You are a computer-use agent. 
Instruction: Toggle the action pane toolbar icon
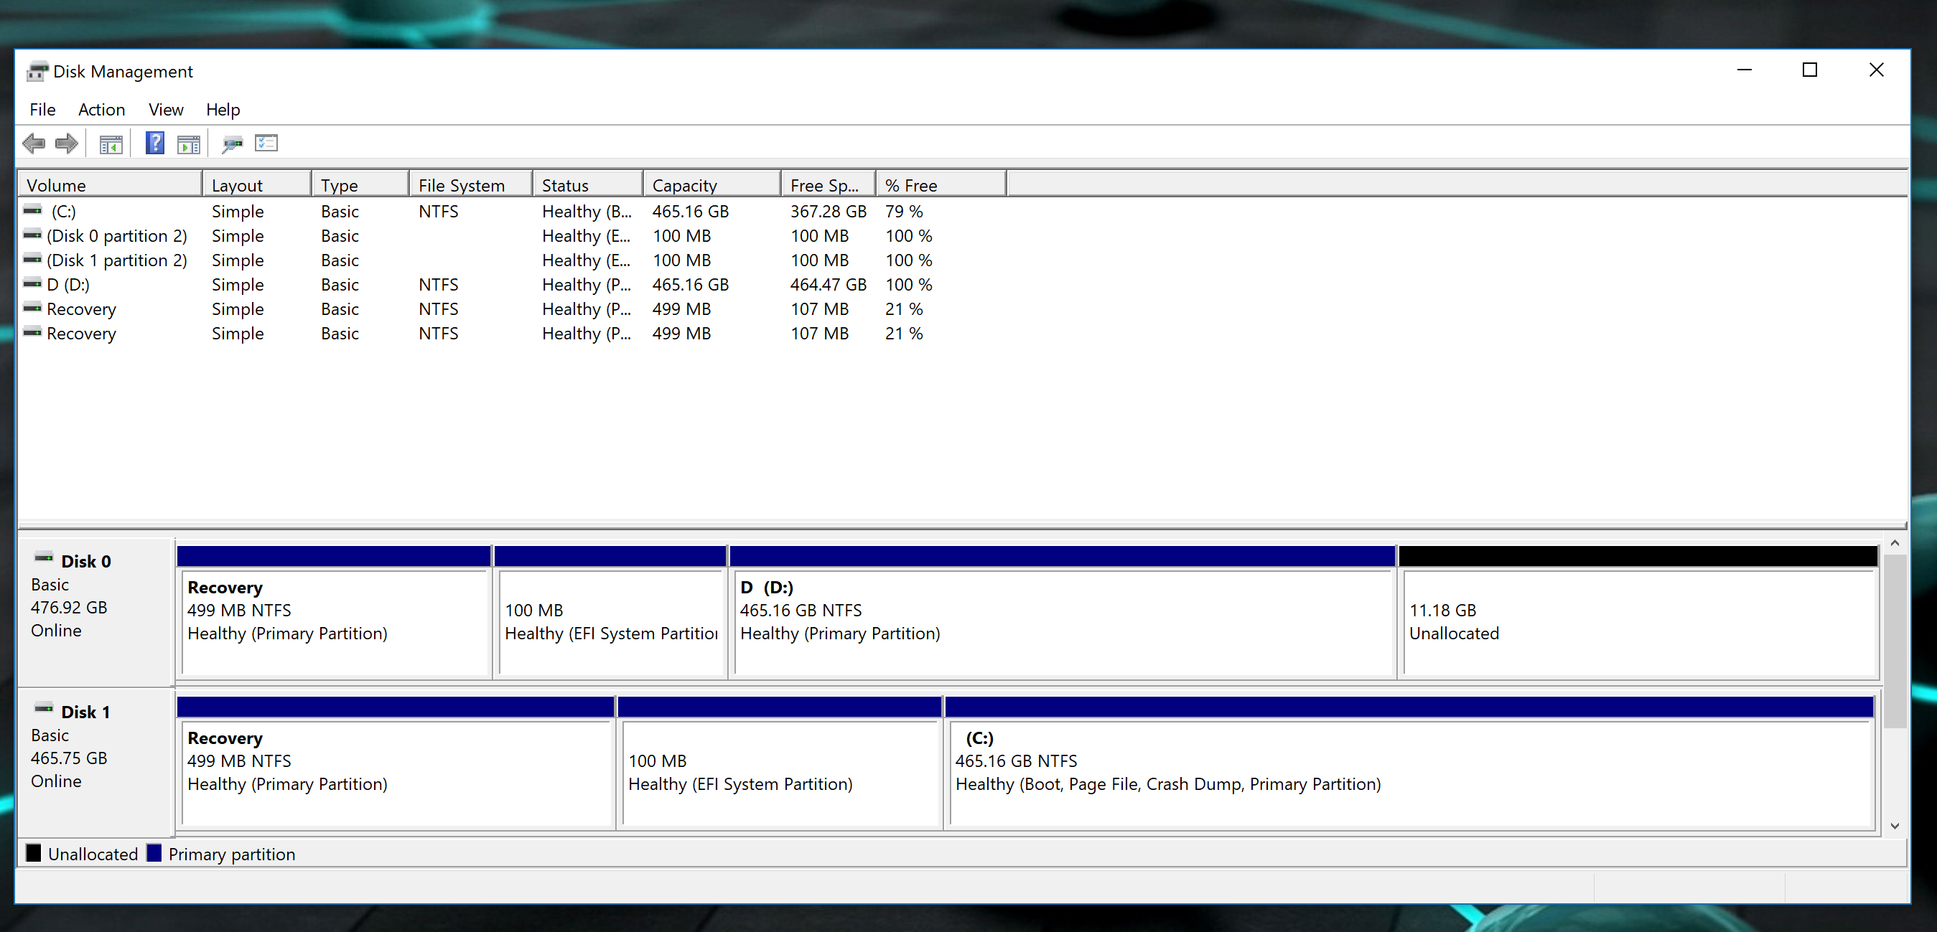click(x=189, y=143)
